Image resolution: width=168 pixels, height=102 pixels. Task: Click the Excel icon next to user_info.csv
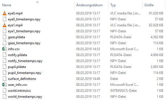tap(5, 85)
